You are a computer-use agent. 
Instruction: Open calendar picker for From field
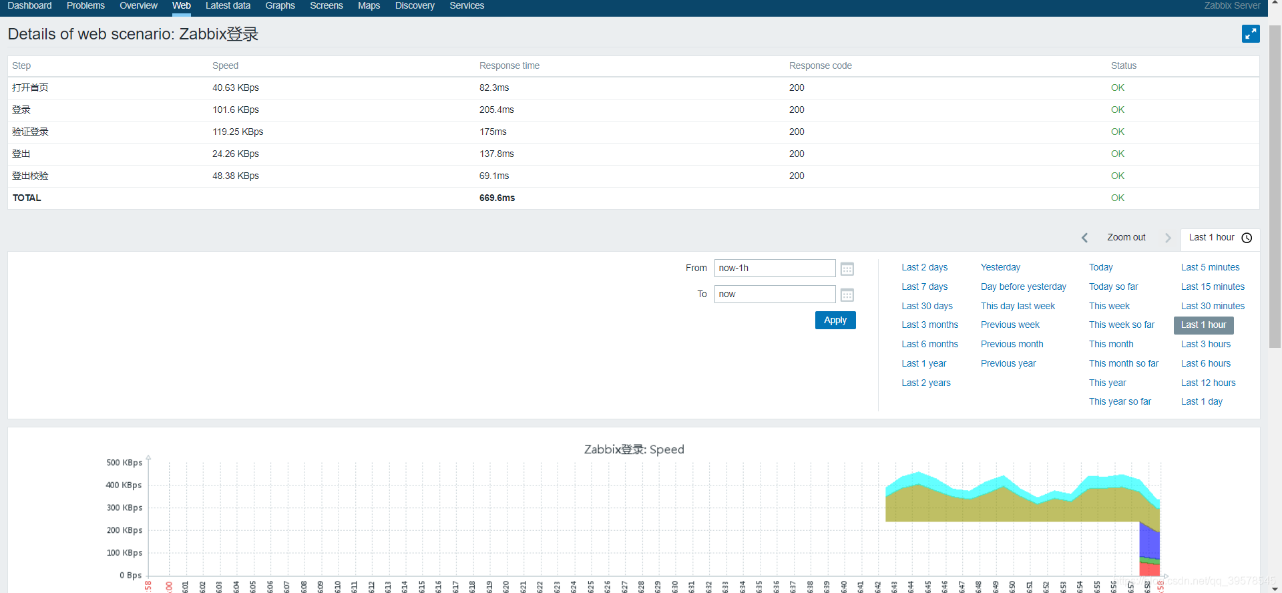pyautogui.click(x=847, y=268)
